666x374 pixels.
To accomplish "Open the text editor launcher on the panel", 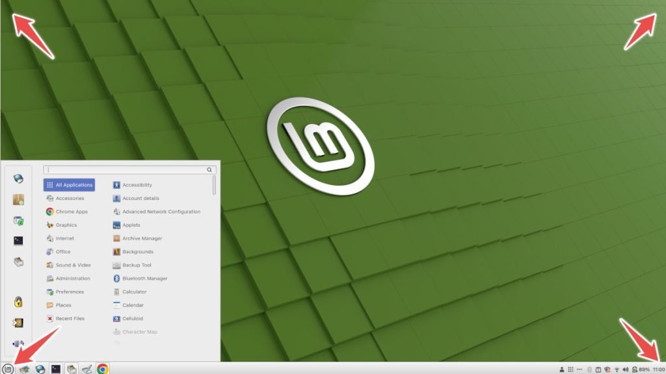I will 87,369.
